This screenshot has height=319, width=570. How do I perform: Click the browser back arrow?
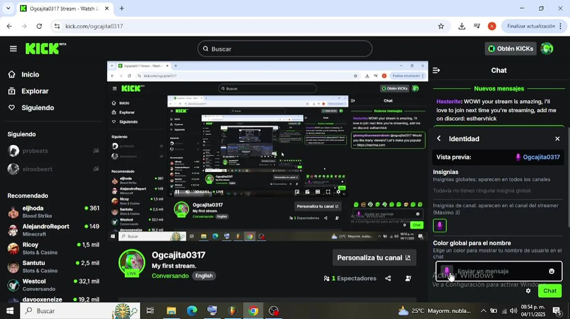[9, 26]
